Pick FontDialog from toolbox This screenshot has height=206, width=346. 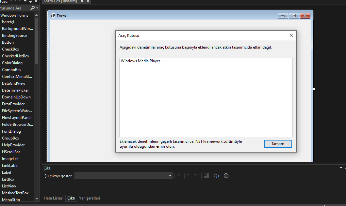(11, 131)
